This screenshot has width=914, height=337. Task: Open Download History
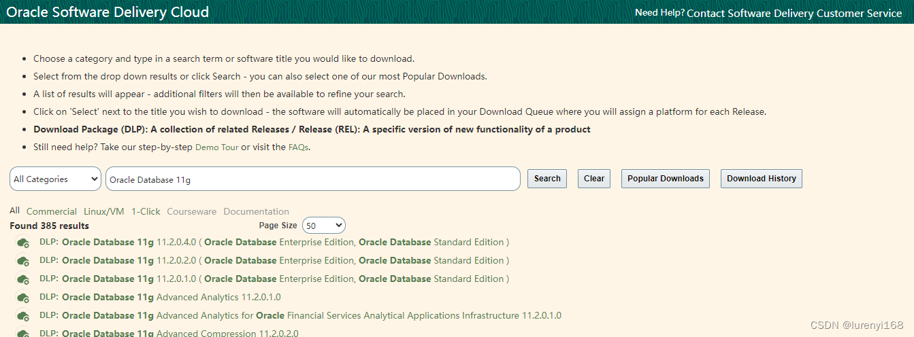(762, 179)
